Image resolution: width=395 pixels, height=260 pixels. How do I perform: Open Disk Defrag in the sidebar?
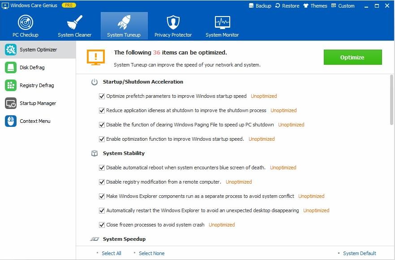38,67
